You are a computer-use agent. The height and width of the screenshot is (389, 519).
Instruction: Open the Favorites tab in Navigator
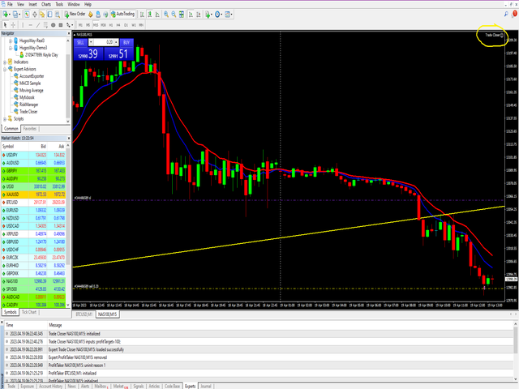tap(30, 129)
